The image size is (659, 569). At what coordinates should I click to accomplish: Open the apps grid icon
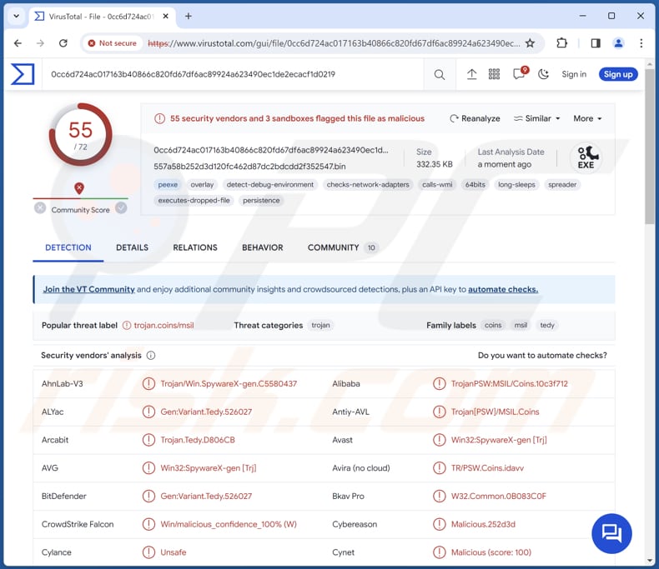495,74
